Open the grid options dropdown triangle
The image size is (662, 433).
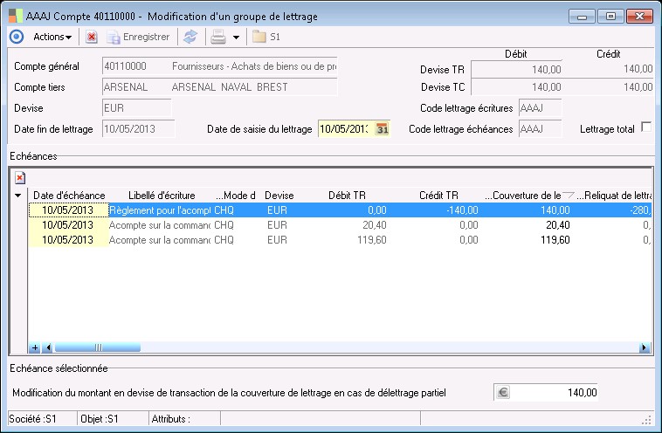pos(18,196)
